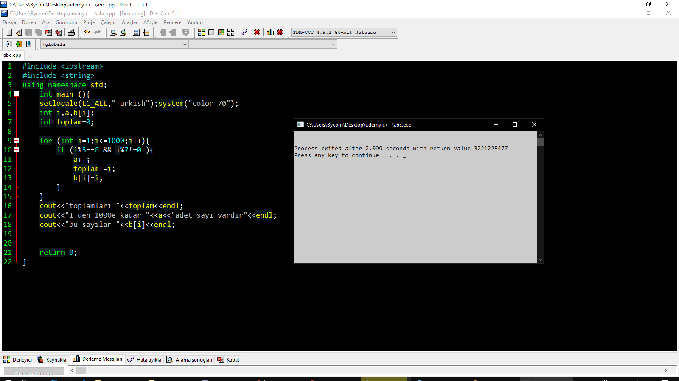Open the Ara menu
Viewport: 679px width, 381px height.
pyautogui.click(x=46, y=22)
